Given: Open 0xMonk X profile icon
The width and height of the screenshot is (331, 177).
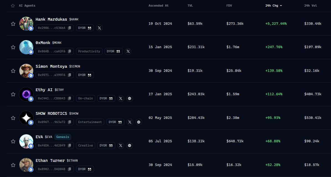Looking at the screenshot, I should [128, 51].
